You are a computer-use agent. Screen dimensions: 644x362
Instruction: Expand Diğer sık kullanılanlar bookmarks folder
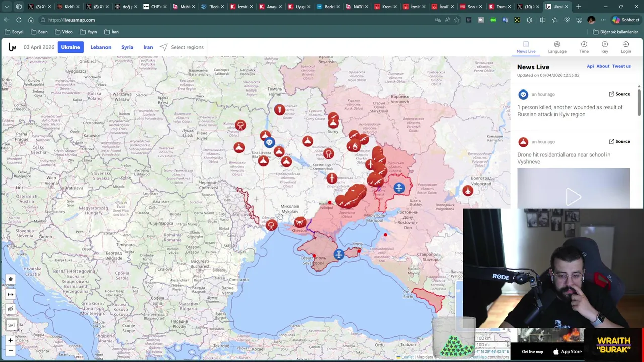click(x=615, y=32)
